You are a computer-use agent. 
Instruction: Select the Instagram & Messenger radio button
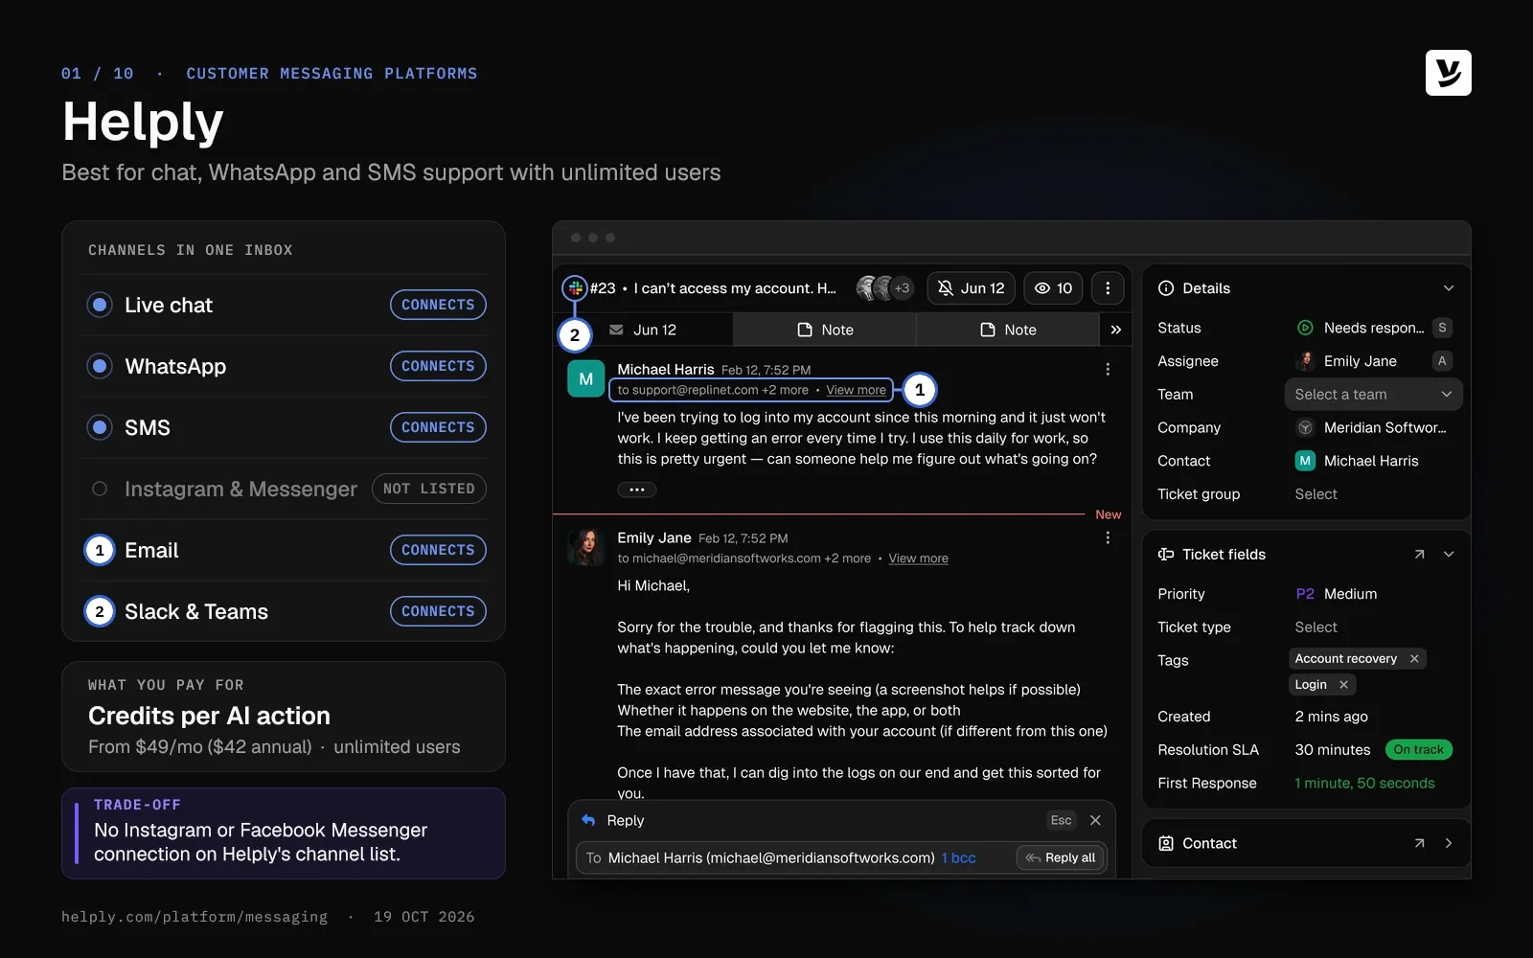(x=100, y=489)
